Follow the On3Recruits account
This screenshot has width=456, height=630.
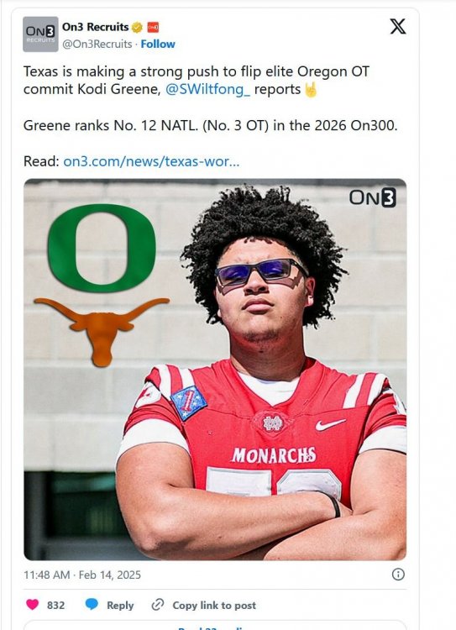coord(158,44)
